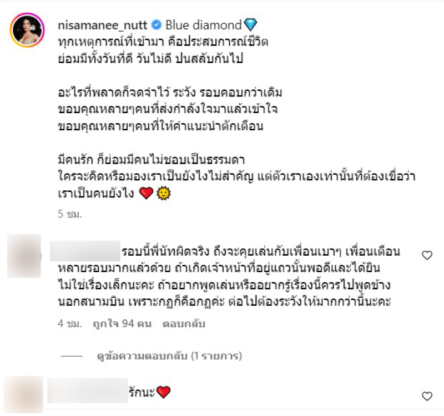The image size is (444, 416).
Task: Like the first comment with heart icon
Action: coord(427,255)
